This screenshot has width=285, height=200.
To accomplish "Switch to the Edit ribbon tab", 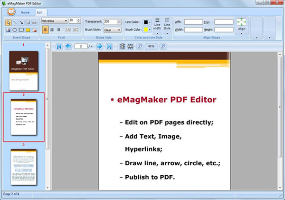I will click(x=40, y=12).
